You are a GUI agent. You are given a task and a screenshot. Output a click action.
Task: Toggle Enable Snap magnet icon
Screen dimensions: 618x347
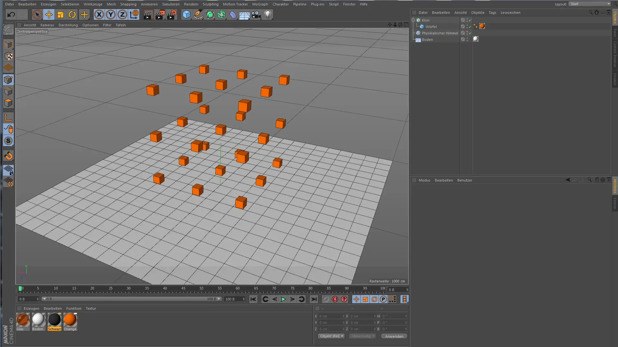[9, 156]
